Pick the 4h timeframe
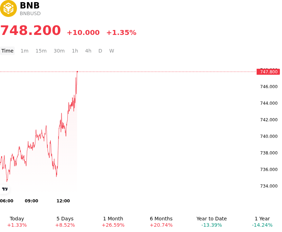Image resolution: width=282 pixels, height=232 pixels. point(88,51)
